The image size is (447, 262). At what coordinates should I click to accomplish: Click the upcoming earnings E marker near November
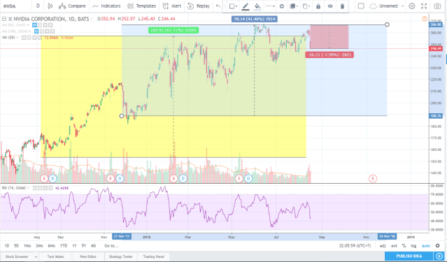coord(373,179)
